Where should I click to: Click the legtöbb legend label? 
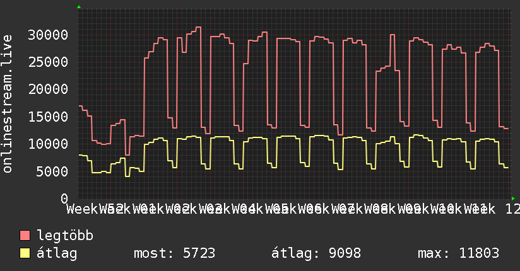[65, 235]
